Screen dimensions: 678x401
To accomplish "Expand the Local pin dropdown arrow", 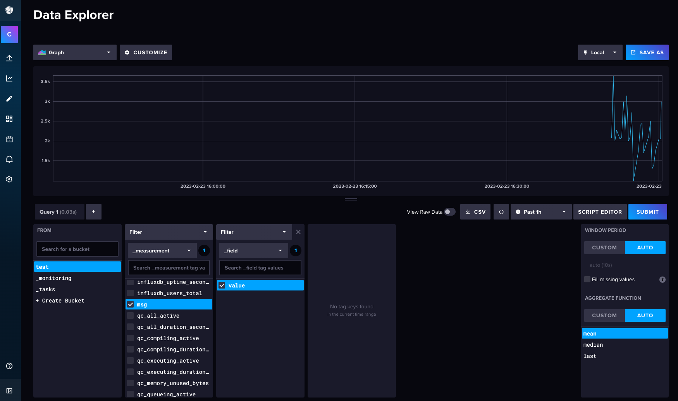I will coord(614,52).
